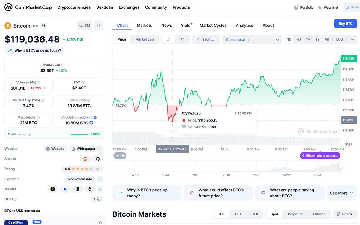Click the CoinMarketCap logo in the header
The image size is (360, 225).
click(x=28, y=7)
